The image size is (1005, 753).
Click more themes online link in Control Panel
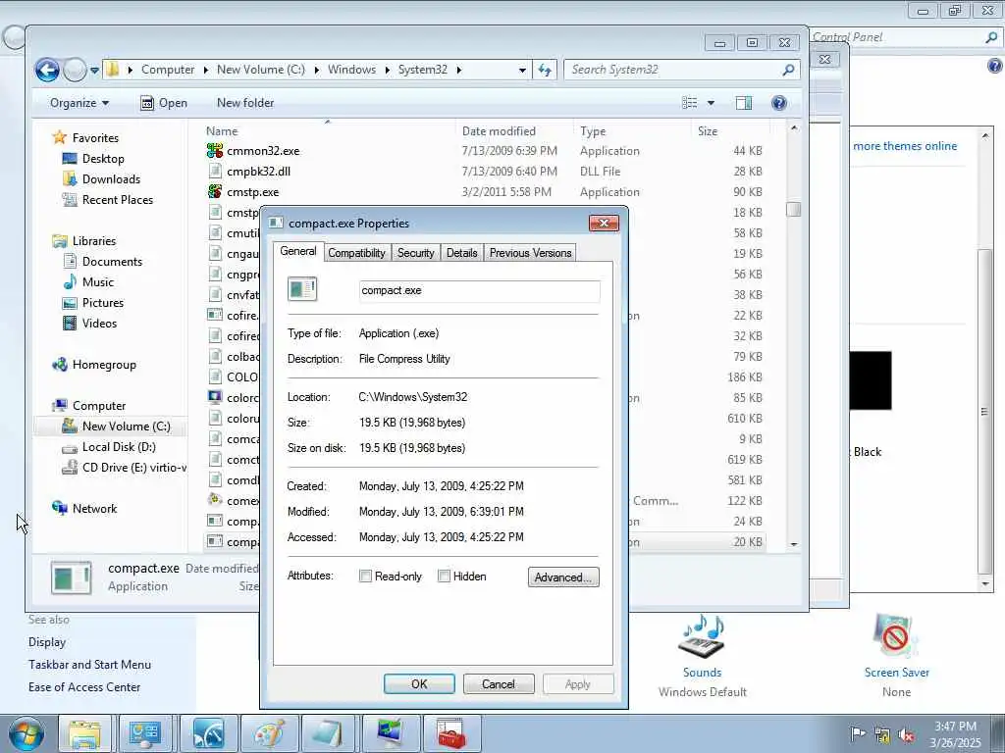(x=904, y=146)
